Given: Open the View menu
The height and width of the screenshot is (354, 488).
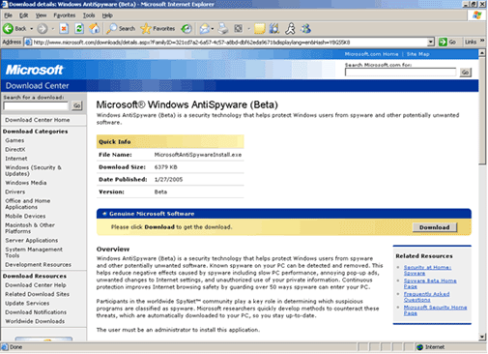Looking at the screenshot, I should [x=41, y=15].
